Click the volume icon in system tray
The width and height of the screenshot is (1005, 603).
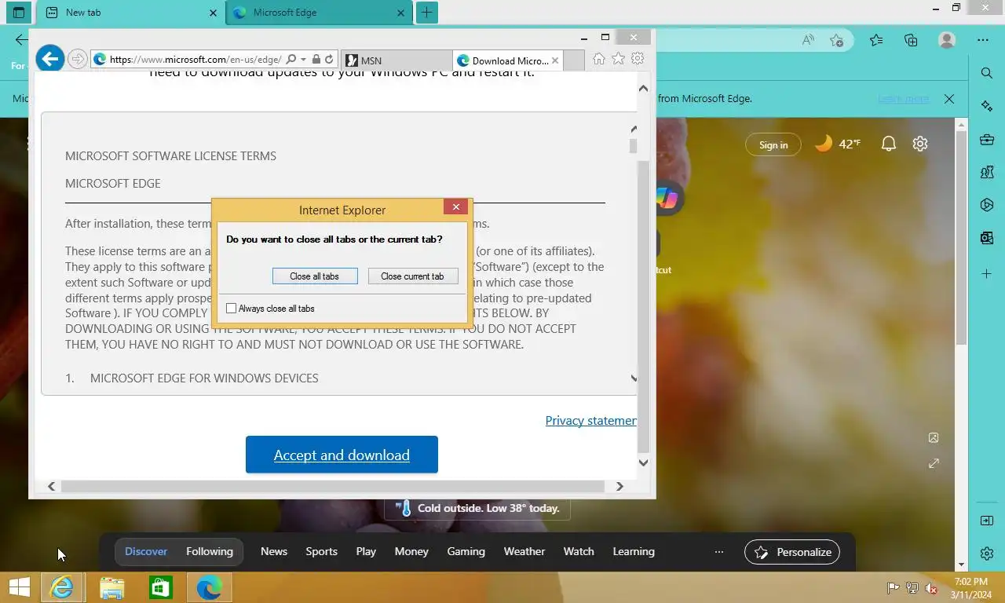click(x=931, y=587)
